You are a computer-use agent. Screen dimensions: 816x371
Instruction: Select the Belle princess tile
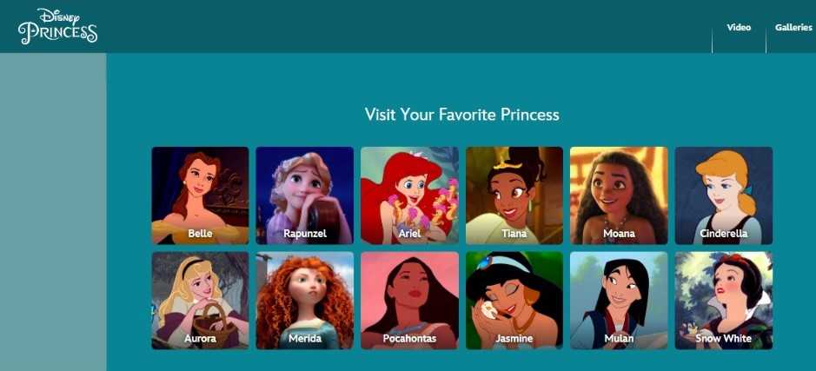[x=201, y=195]
